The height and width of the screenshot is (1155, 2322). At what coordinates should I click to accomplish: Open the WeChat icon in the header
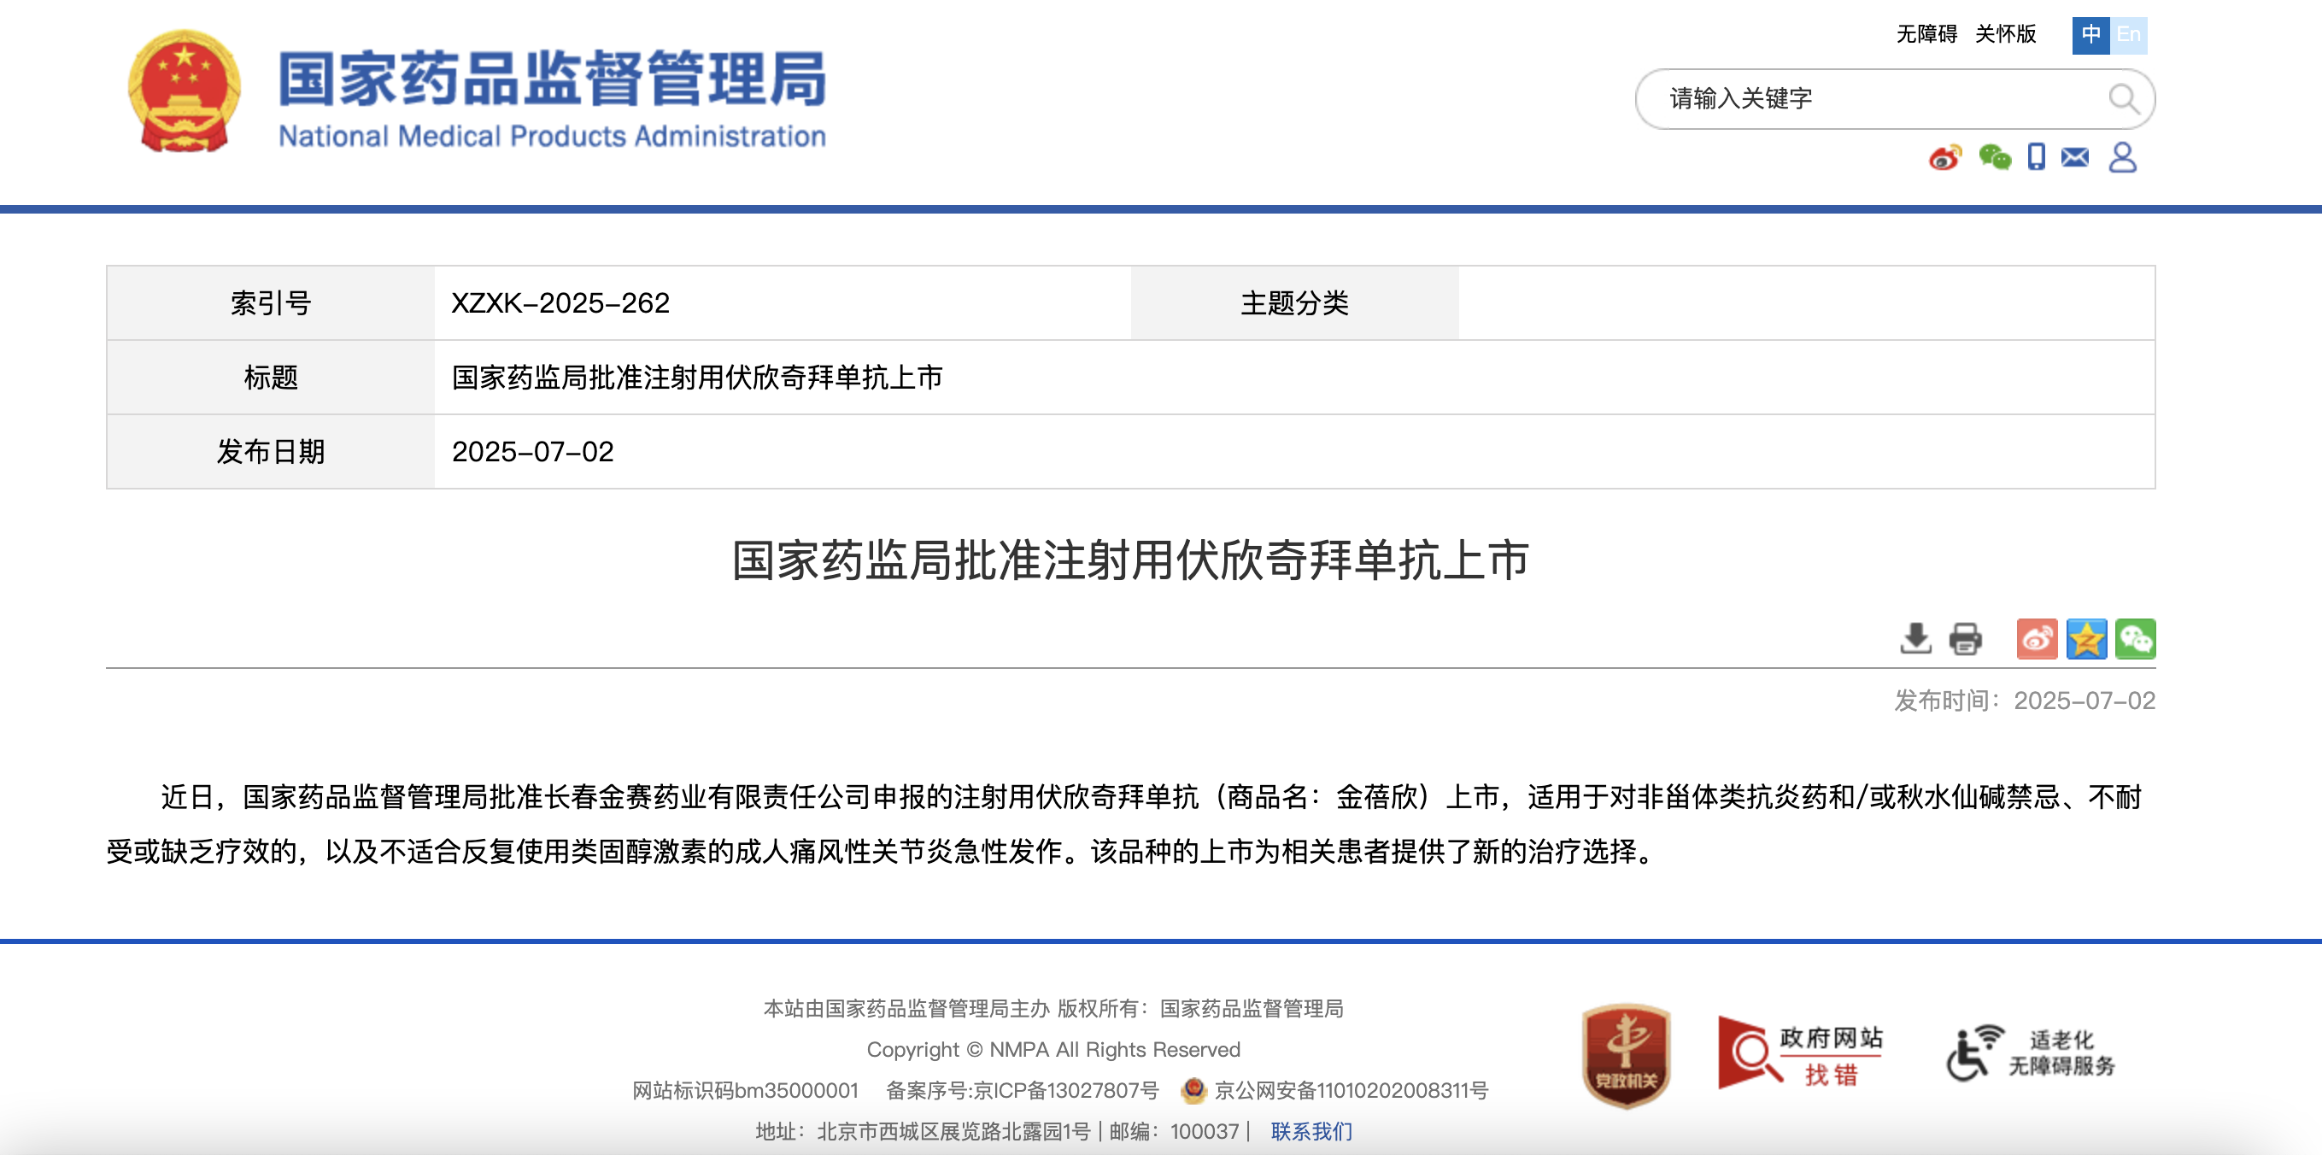1994,158
